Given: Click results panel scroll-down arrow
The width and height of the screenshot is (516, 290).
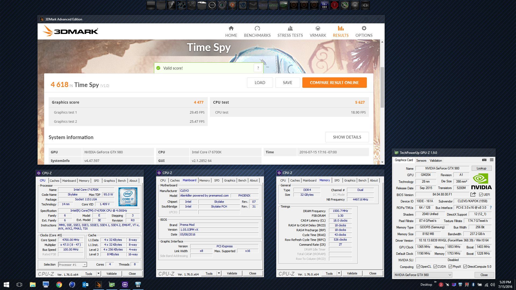Looking at the screenshot, I should pos(382,162).
